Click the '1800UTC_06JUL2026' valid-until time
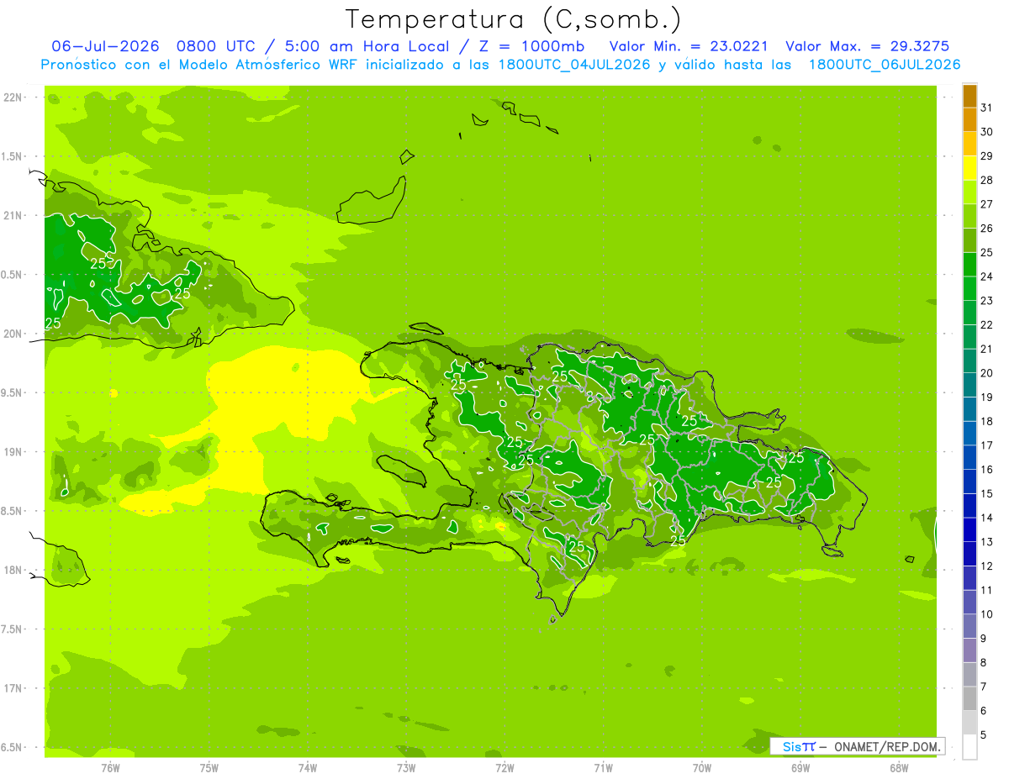 pos(884,65)
